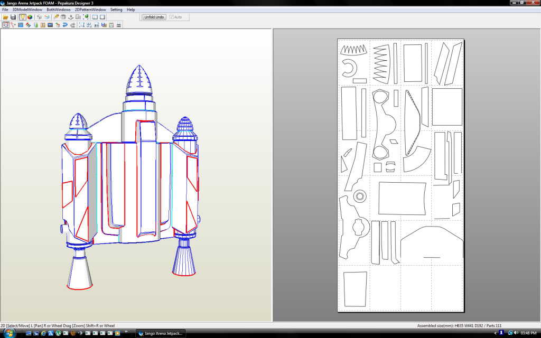Click the dashed selection rectangle icon
Screen dimensions: 541x338
tap(82, 25)
